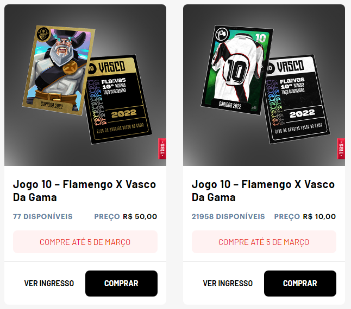
Task: Click the PREÇO R$ 50,00 label
Action: pyautogui.click(x=126, y=216)
